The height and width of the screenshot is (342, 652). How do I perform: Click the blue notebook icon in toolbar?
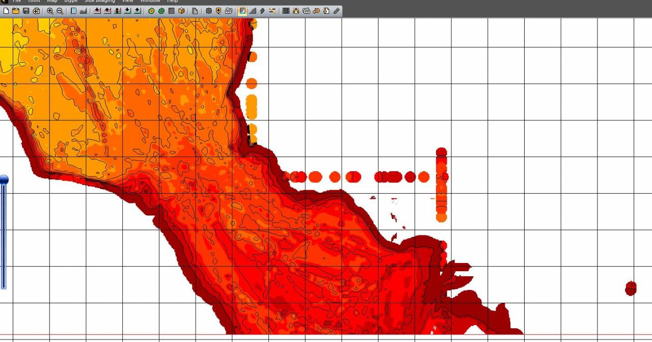click(x=73, y=11)
